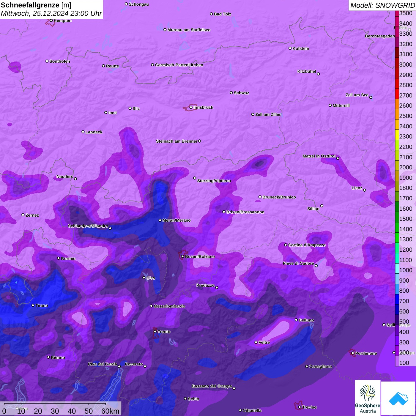Click the Schlanders/Silandro label
Image resolution: width=416 pixels, height=416 pixels.
[88, 226]
